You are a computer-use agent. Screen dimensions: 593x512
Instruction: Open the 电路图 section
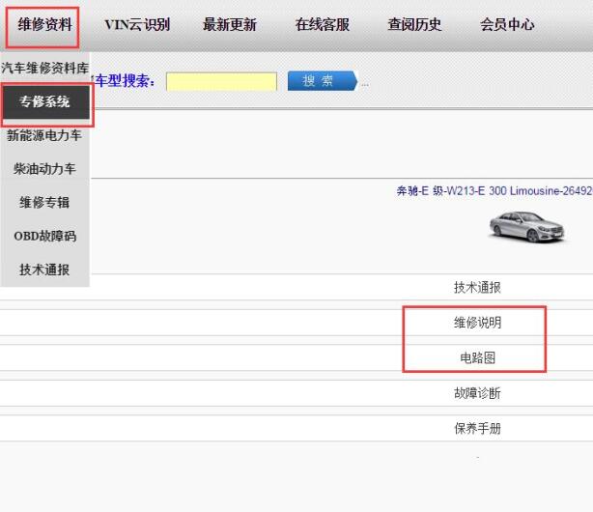pyautogui.click(x=477, y=358)
